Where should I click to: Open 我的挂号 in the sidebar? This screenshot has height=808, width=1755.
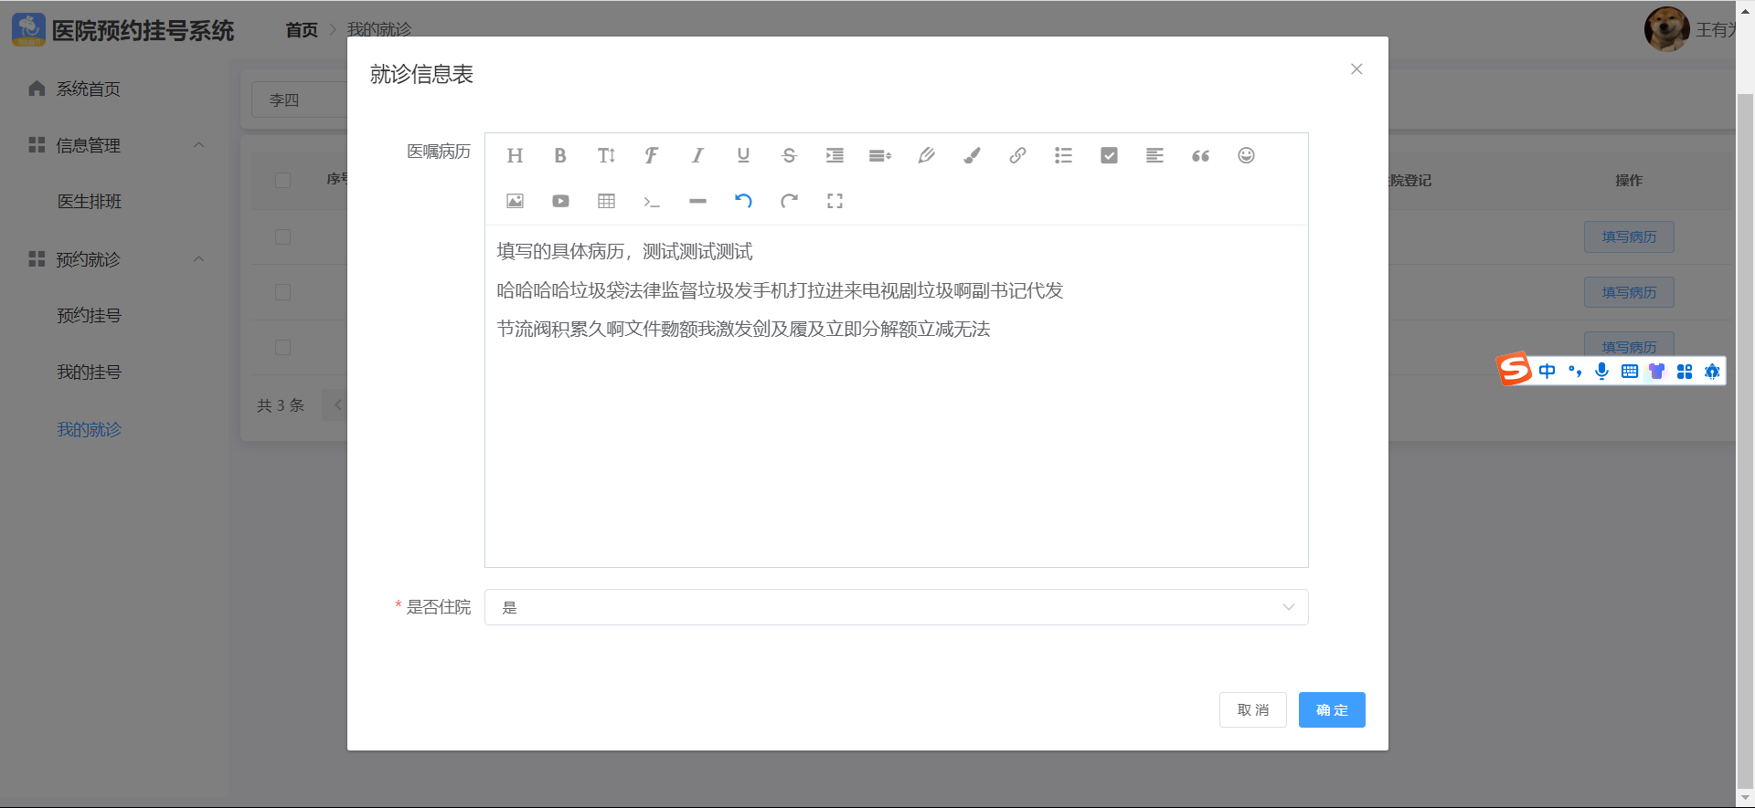89,373
